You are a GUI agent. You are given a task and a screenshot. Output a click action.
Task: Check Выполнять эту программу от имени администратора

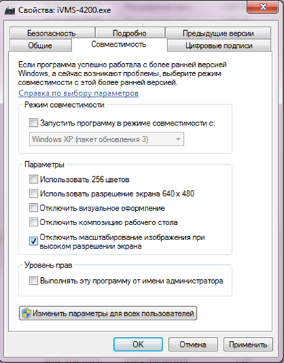point(34,281)
